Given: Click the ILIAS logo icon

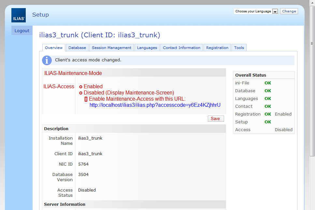Looking at the screenshot, I should coord(19,15).
